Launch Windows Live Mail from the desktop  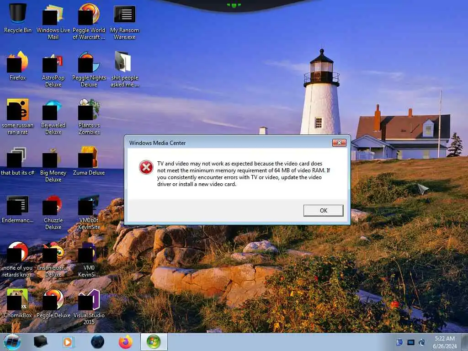click(x=53, y=21)
